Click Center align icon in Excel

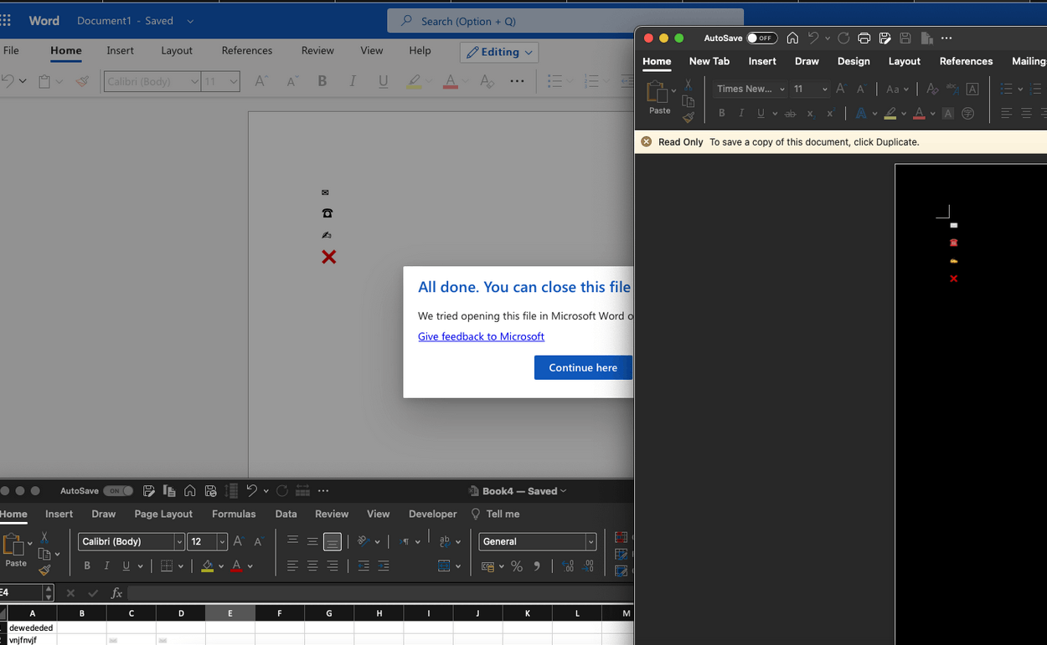tap(312, 566)
